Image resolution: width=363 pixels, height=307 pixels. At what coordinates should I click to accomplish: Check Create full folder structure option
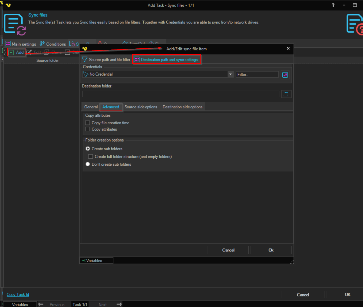(x=91, y=157)
